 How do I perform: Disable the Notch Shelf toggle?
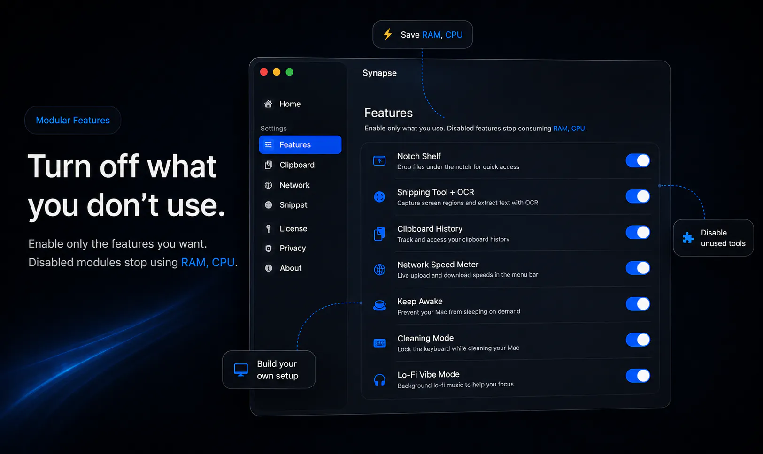coord(638,160)
